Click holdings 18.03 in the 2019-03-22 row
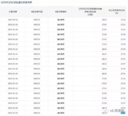Viewport: 128px width, 116px height. click(104, 49)
